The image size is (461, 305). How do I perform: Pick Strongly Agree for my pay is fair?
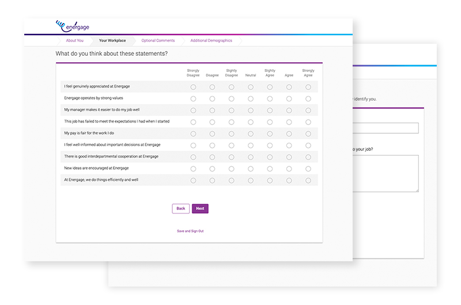point(308,134)
